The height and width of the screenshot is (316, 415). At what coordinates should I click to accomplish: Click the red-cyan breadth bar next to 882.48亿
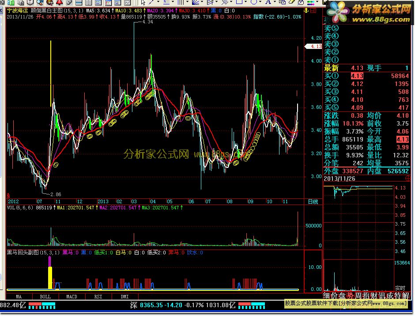click(x=42, y=306)
